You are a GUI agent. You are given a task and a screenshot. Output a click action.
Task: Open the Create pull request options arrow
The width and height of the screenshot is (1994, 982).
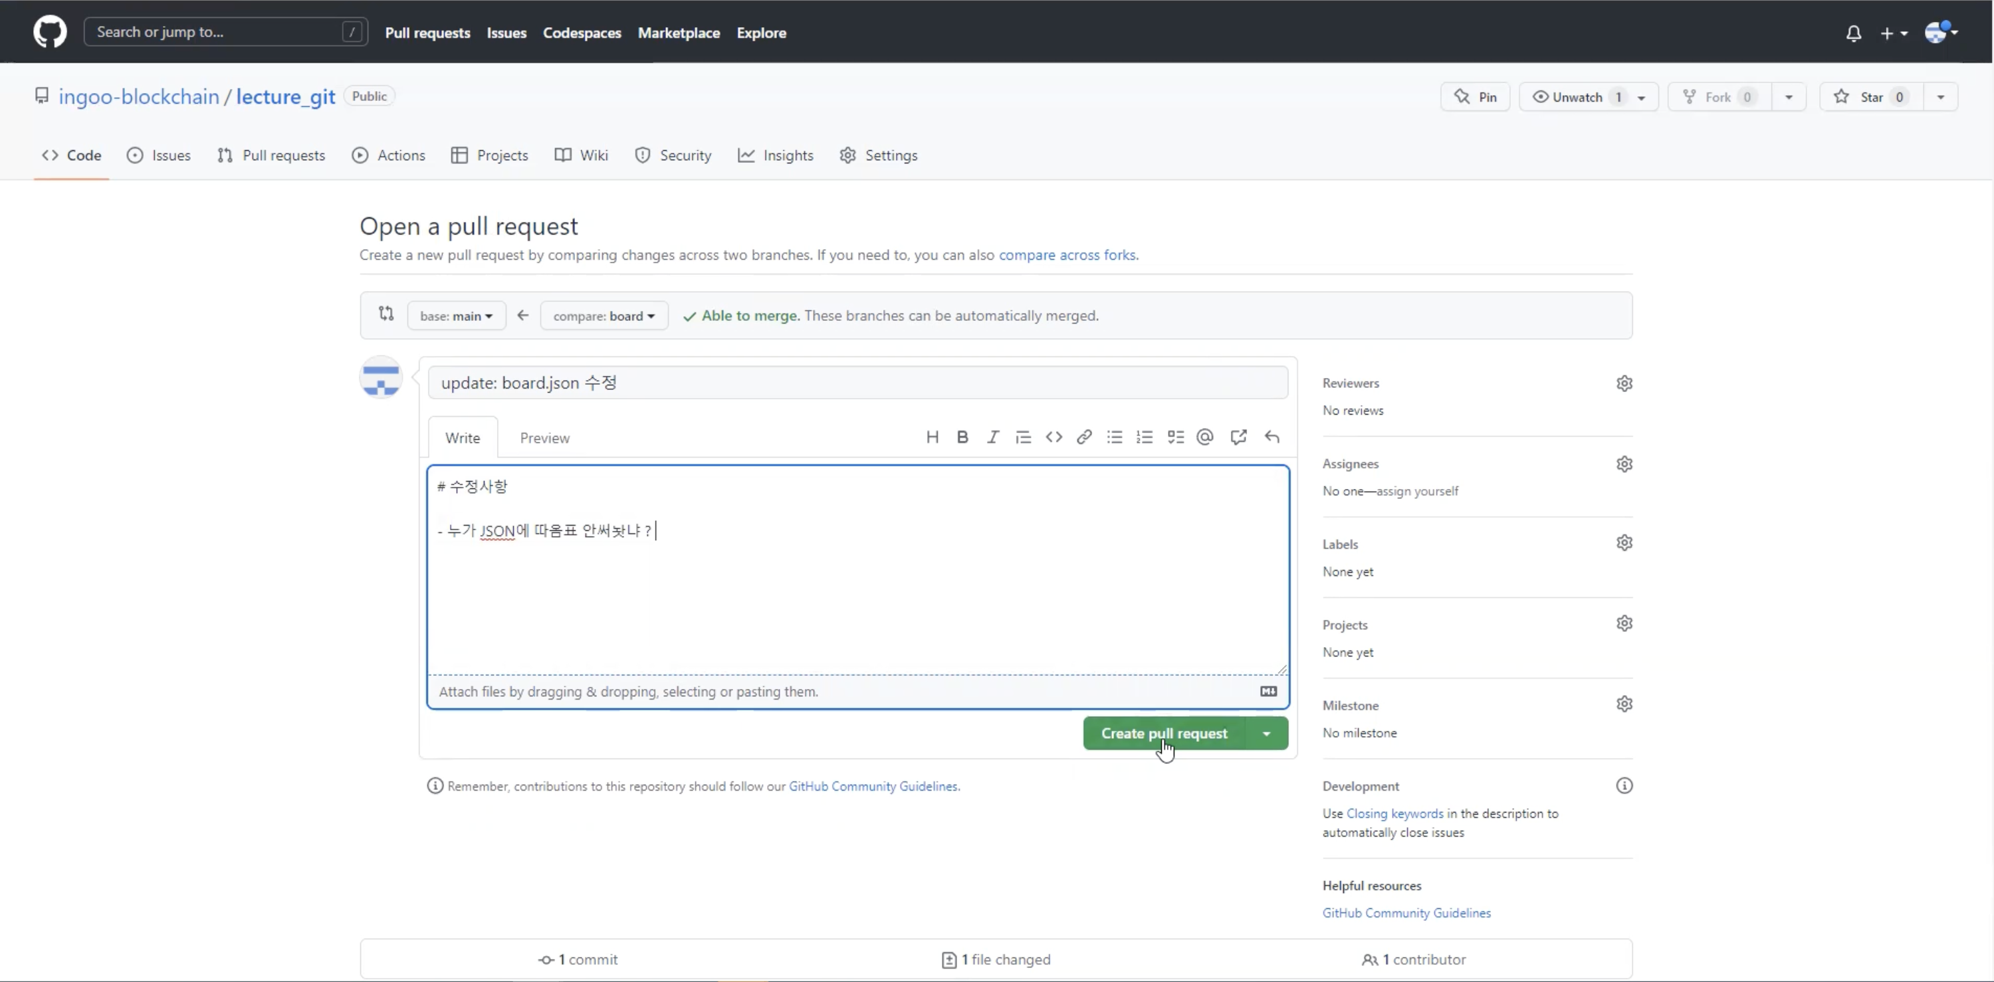[1266, 734]
